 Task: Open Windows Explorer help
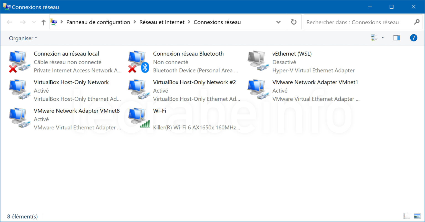click(413, 38)
